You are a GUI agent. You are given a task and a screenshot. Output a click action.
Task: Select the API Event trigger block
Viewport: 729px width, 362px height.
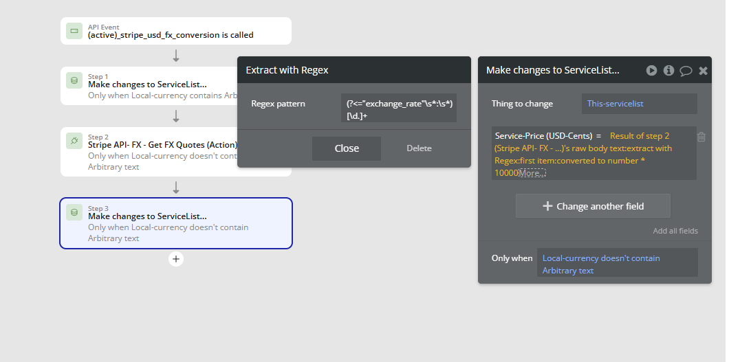pos(176,31)
